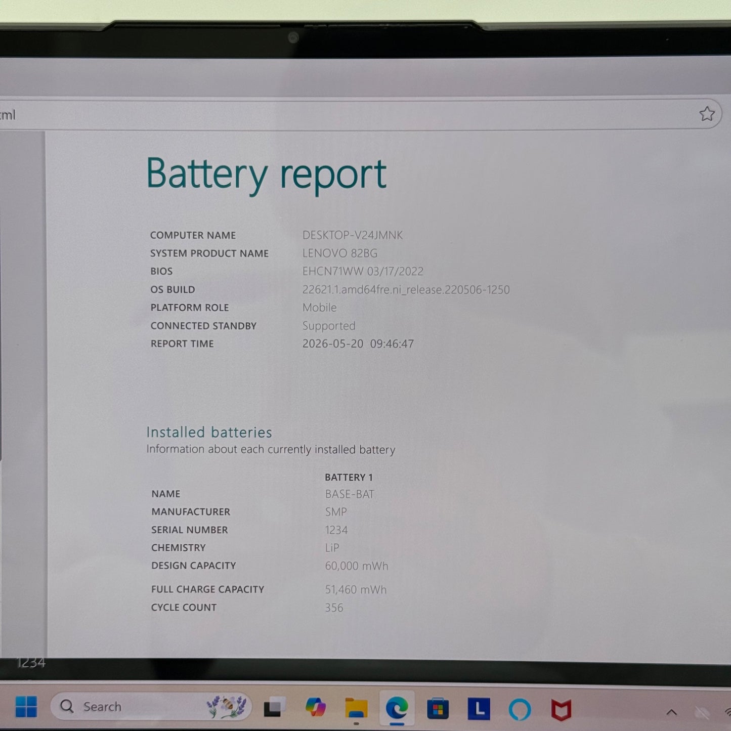This screenshot has height=731, width=731.
Task: Expand the hidden system tray icons
Action: point(671,712)
